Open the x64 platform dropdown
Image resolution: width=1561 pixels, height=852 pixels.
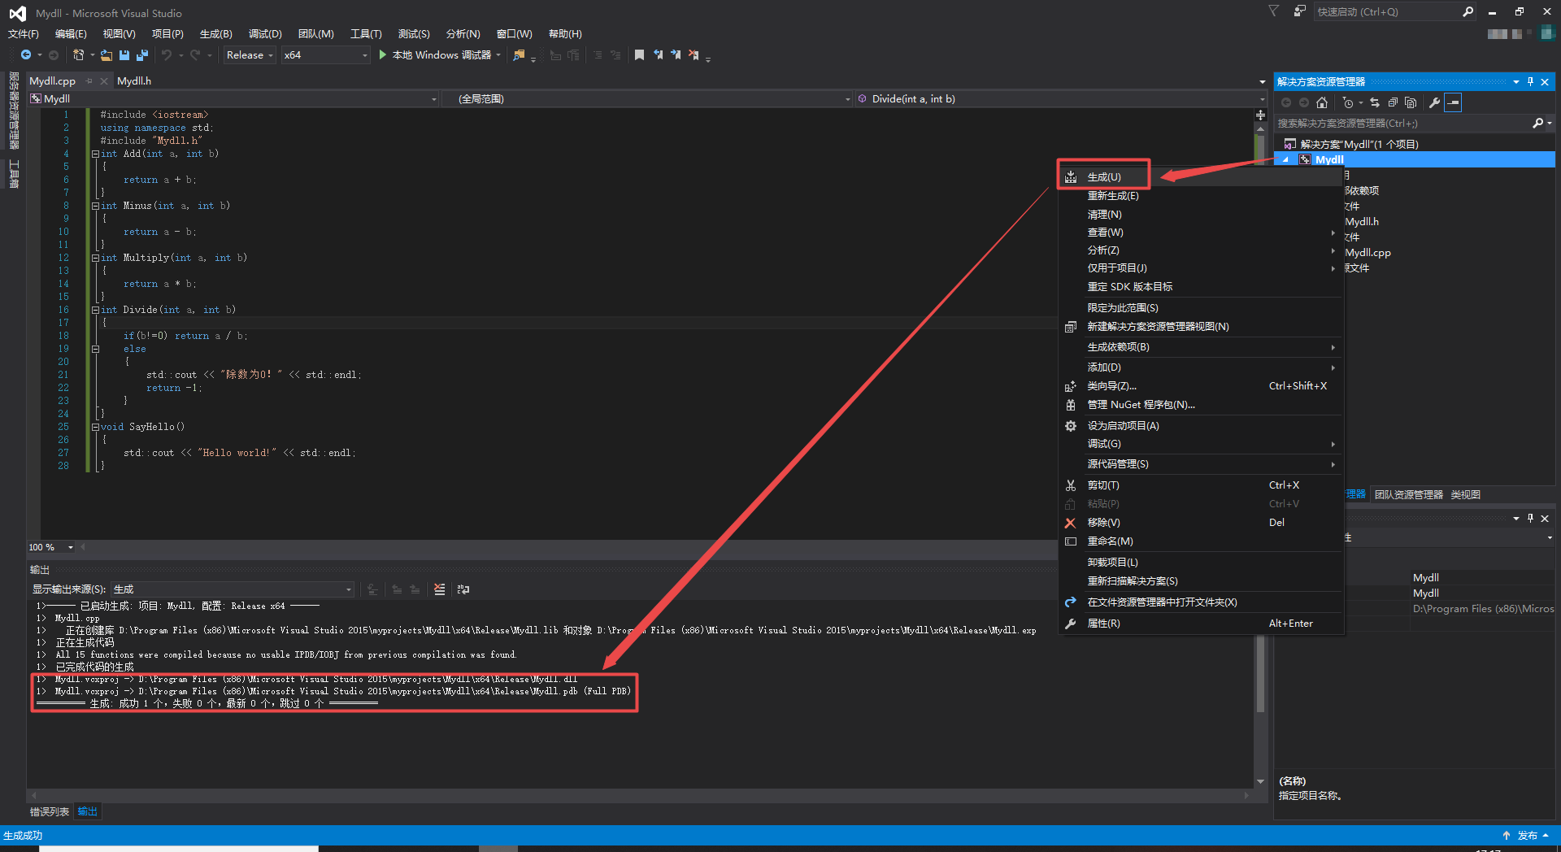[324, 54]
